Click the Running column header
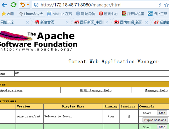Image resolution: width=169 pixels, height=129 pixels. pos(111,106)
